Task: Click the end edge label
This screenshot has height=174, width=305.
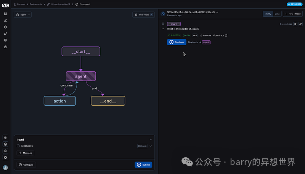Action: coord(94,89)
